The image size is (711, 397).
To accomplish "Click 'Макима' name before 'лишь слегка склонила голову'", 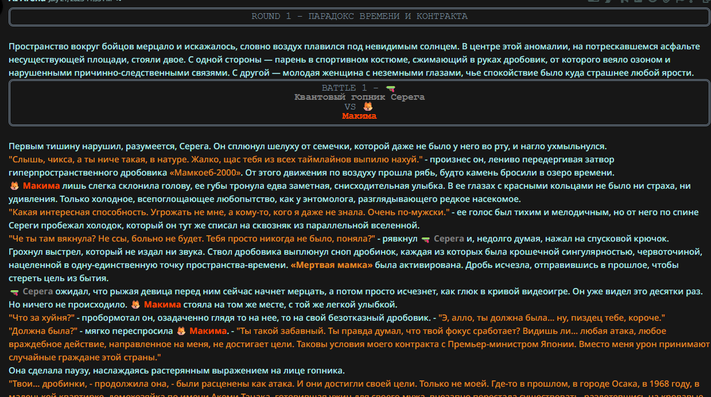I will click(x=42, y=186).
